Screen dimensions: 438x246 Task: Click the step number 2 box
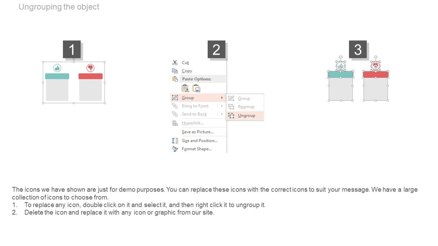pyautogui.click(x=216, y=50)
